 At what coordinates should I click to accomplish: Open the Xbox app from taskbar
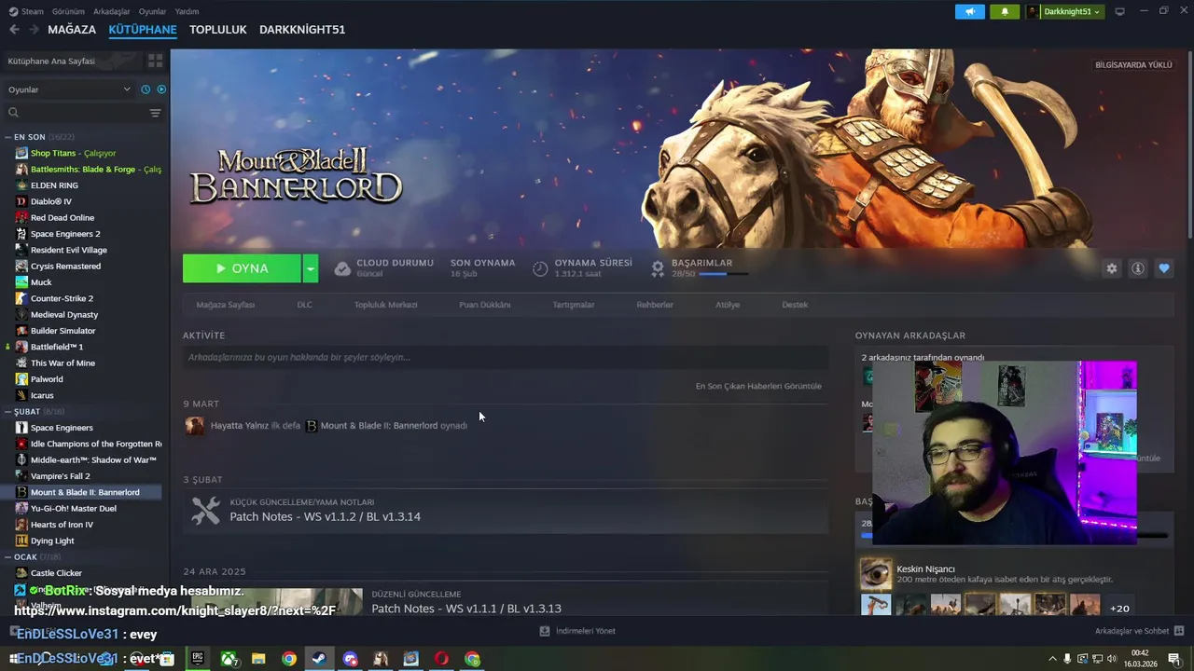[x=228, y=659]
